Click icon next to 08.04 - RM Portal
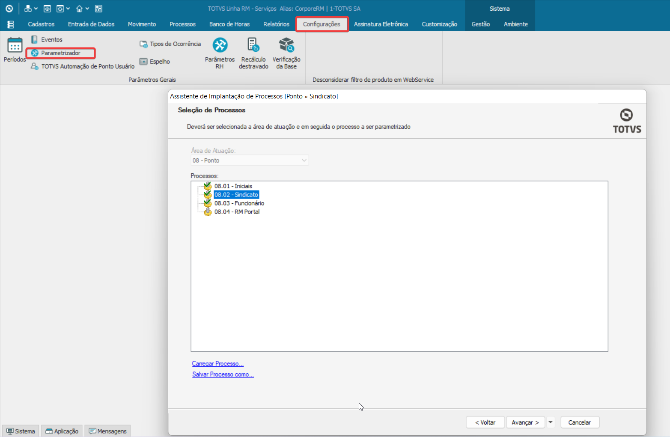 tap(208, 212)
